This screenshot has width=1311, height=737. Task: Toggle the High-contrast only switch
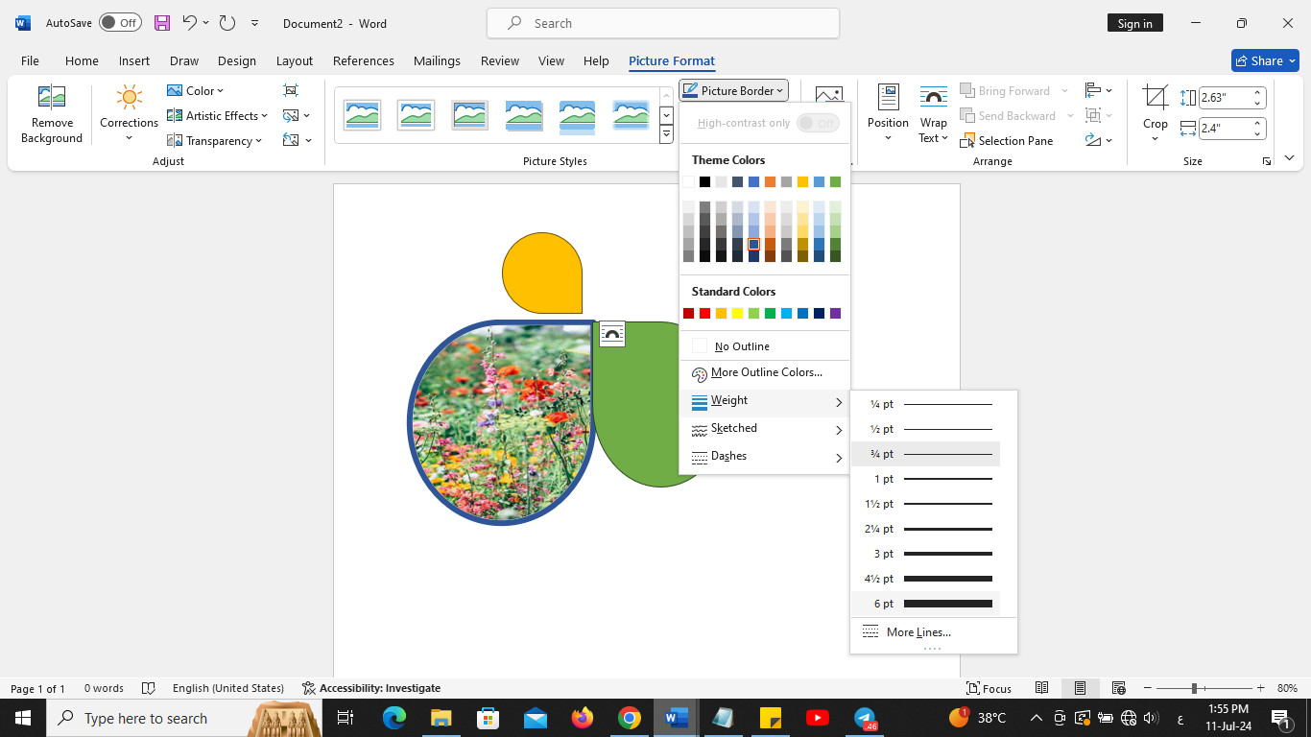[x=818, y=123]
